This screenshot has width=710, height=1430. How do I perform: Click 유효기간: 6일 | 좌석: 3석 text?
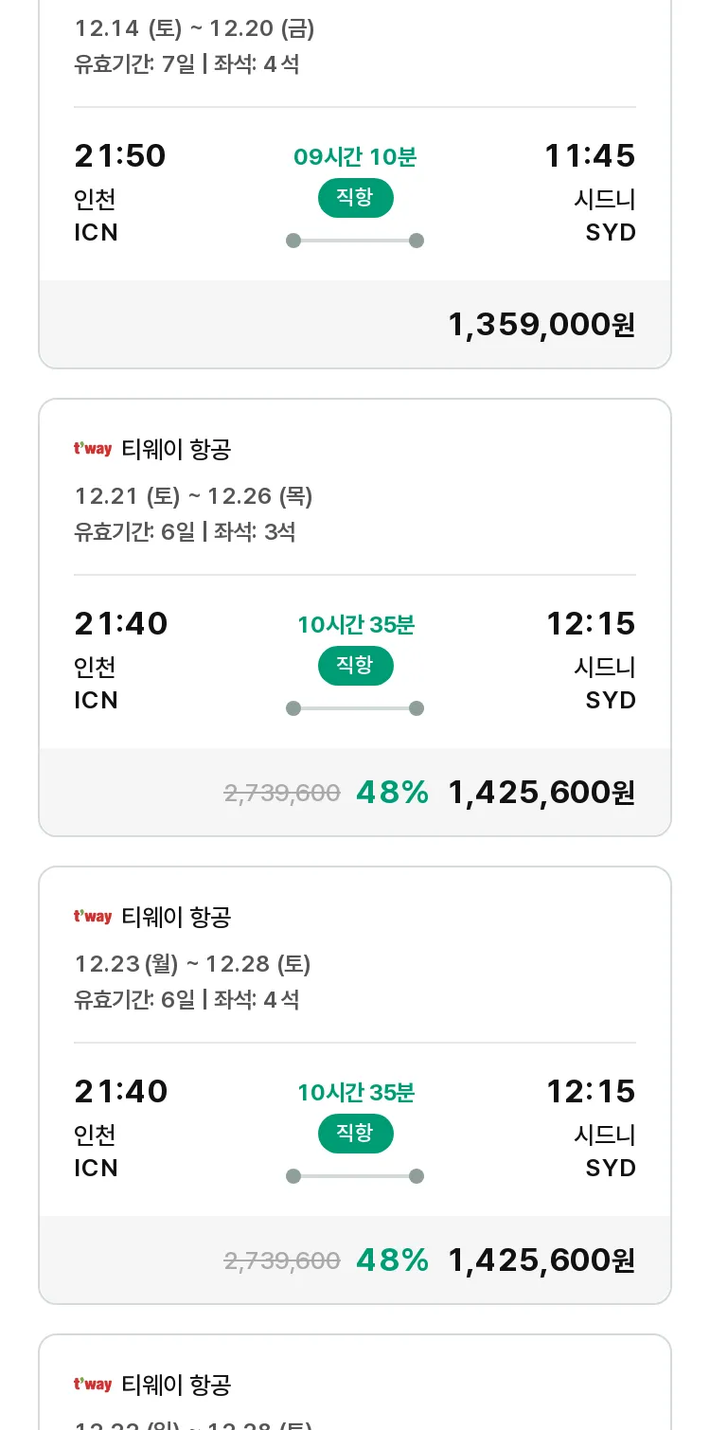(x=186, y=532)
